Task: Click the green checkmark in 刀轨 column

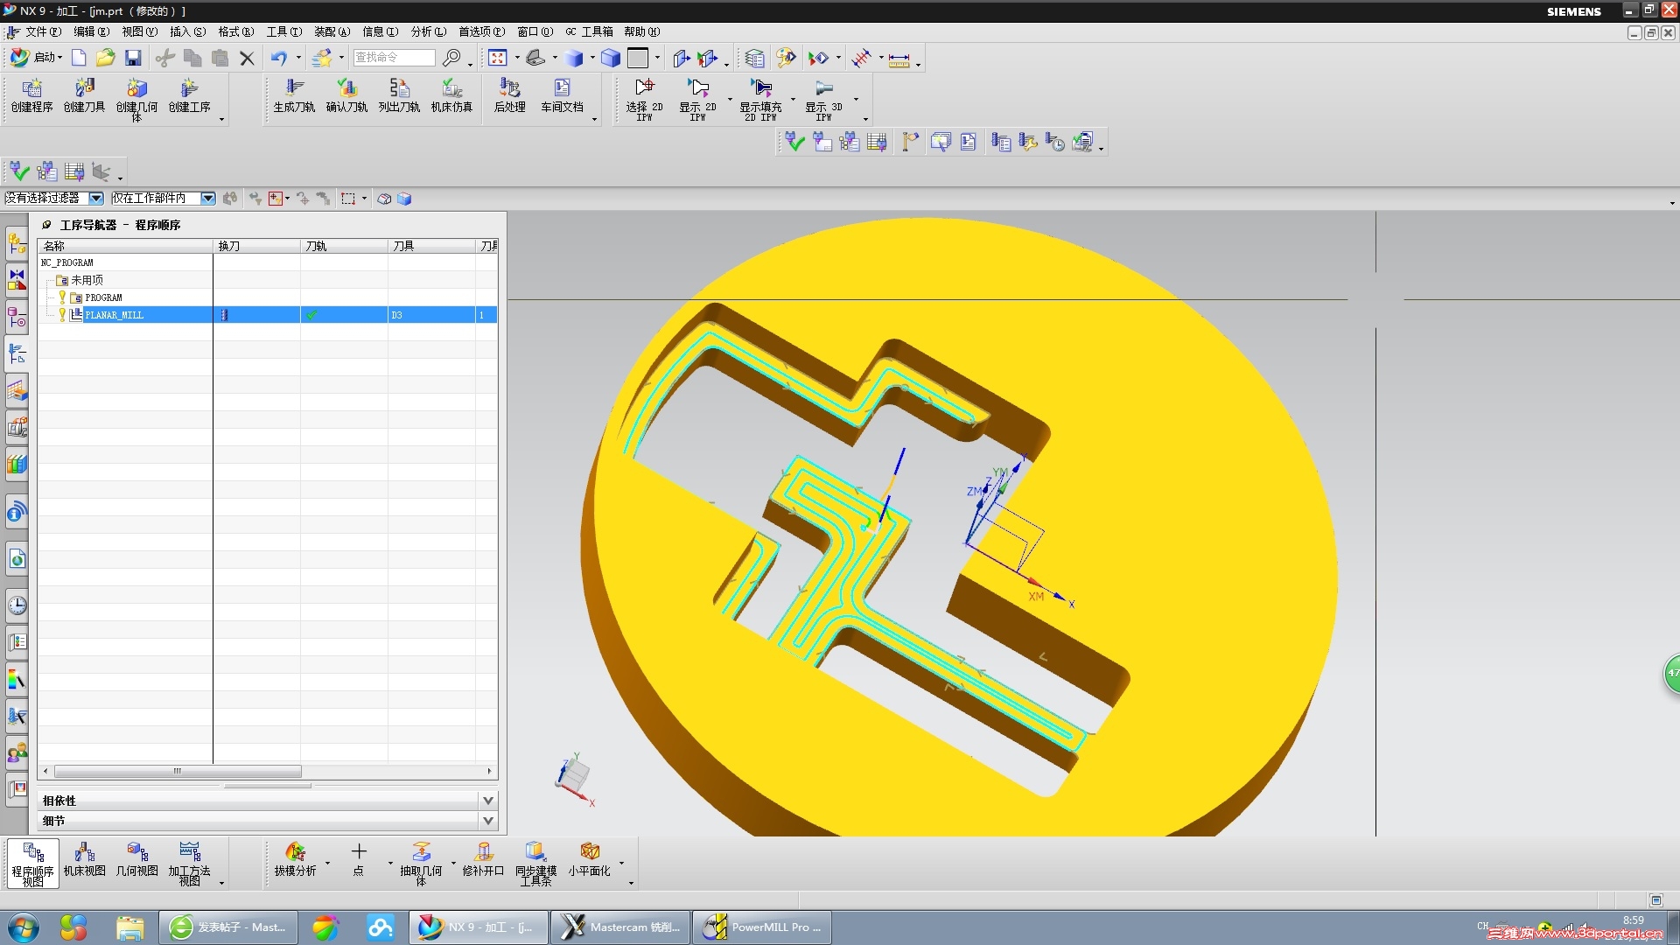Action: 312,315
